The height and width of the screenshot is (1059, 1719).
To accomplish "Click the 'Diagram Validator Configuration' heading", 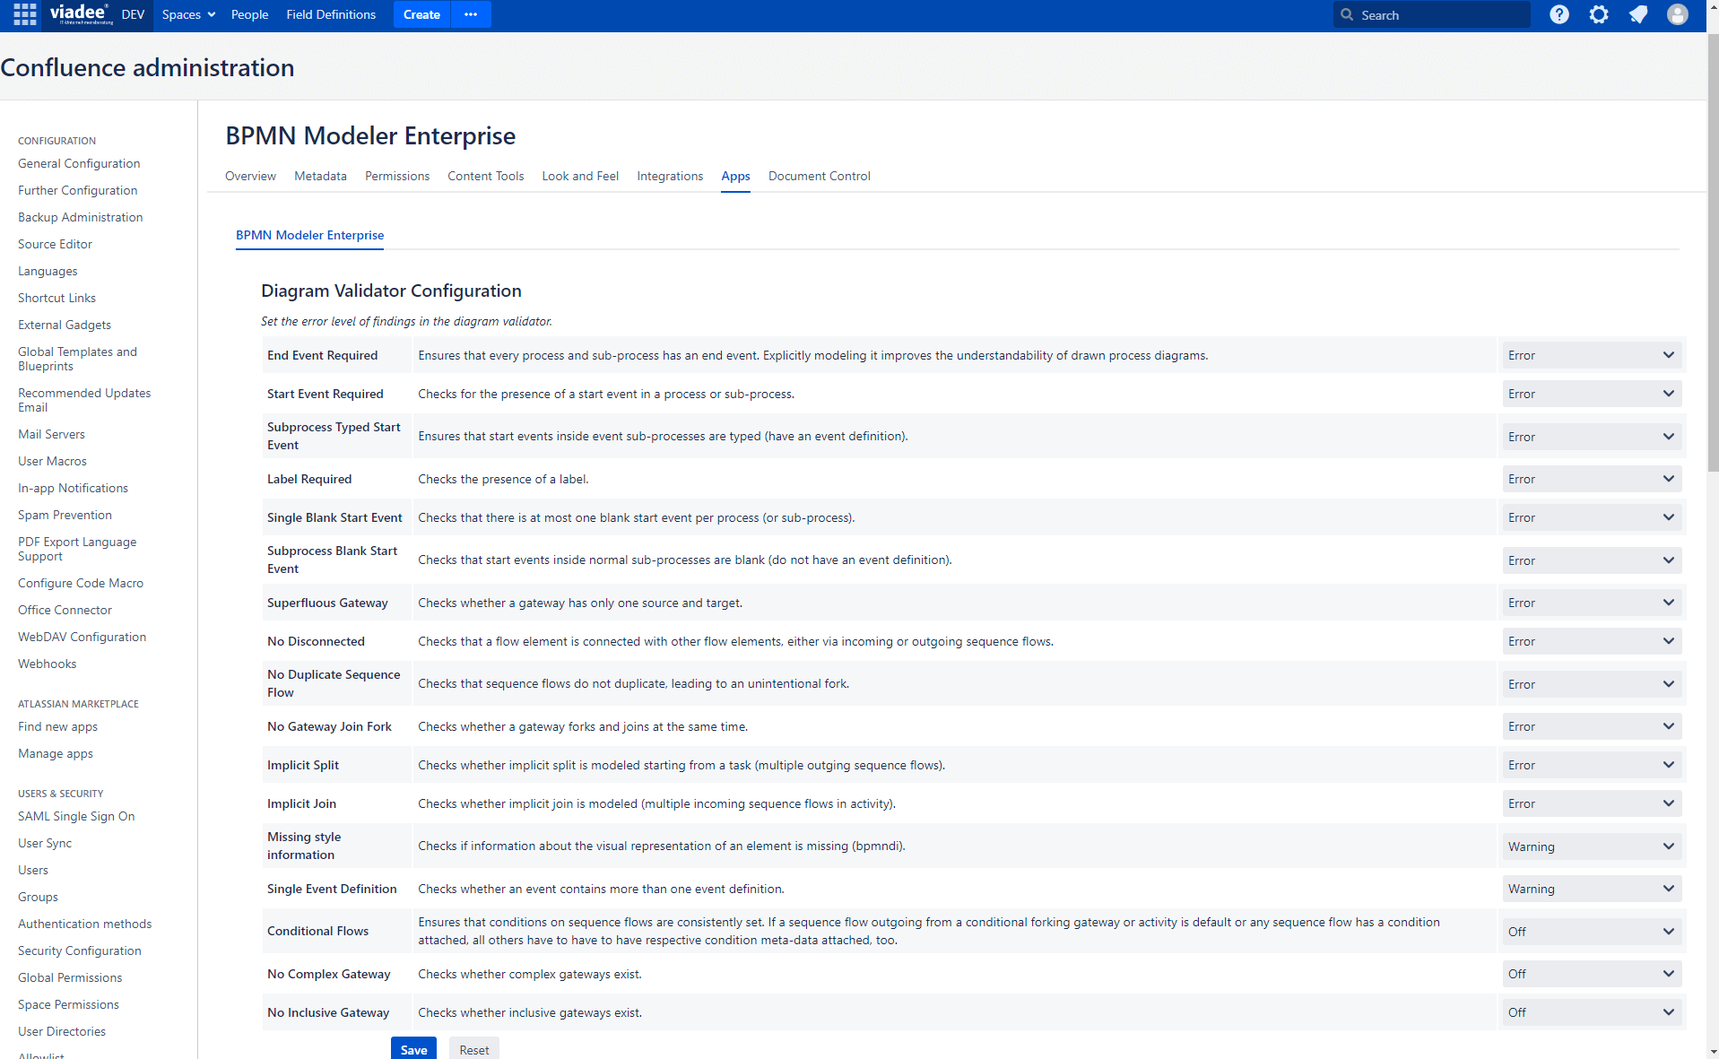I will point(391,291).
